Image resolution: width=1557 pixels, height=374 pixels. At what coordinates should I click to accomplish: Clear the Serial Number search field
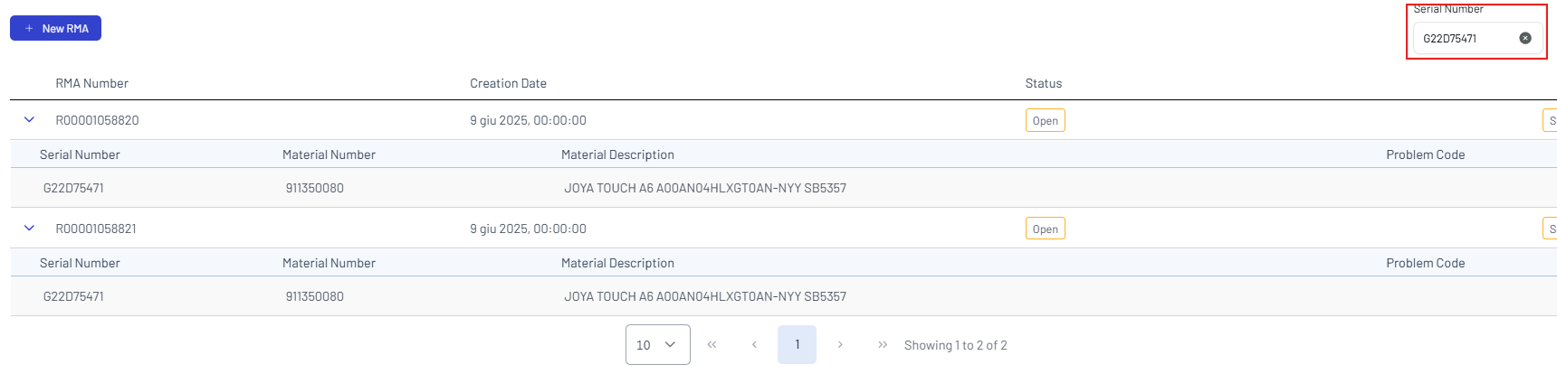[x=1525, y=38]
